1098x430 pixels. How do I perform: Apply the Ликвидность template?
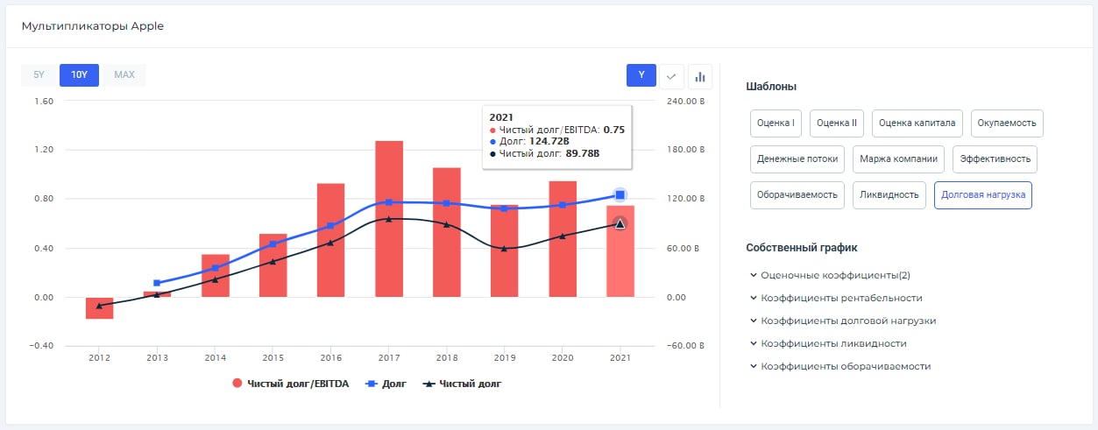pyautogui.click(x=889, y=195)
